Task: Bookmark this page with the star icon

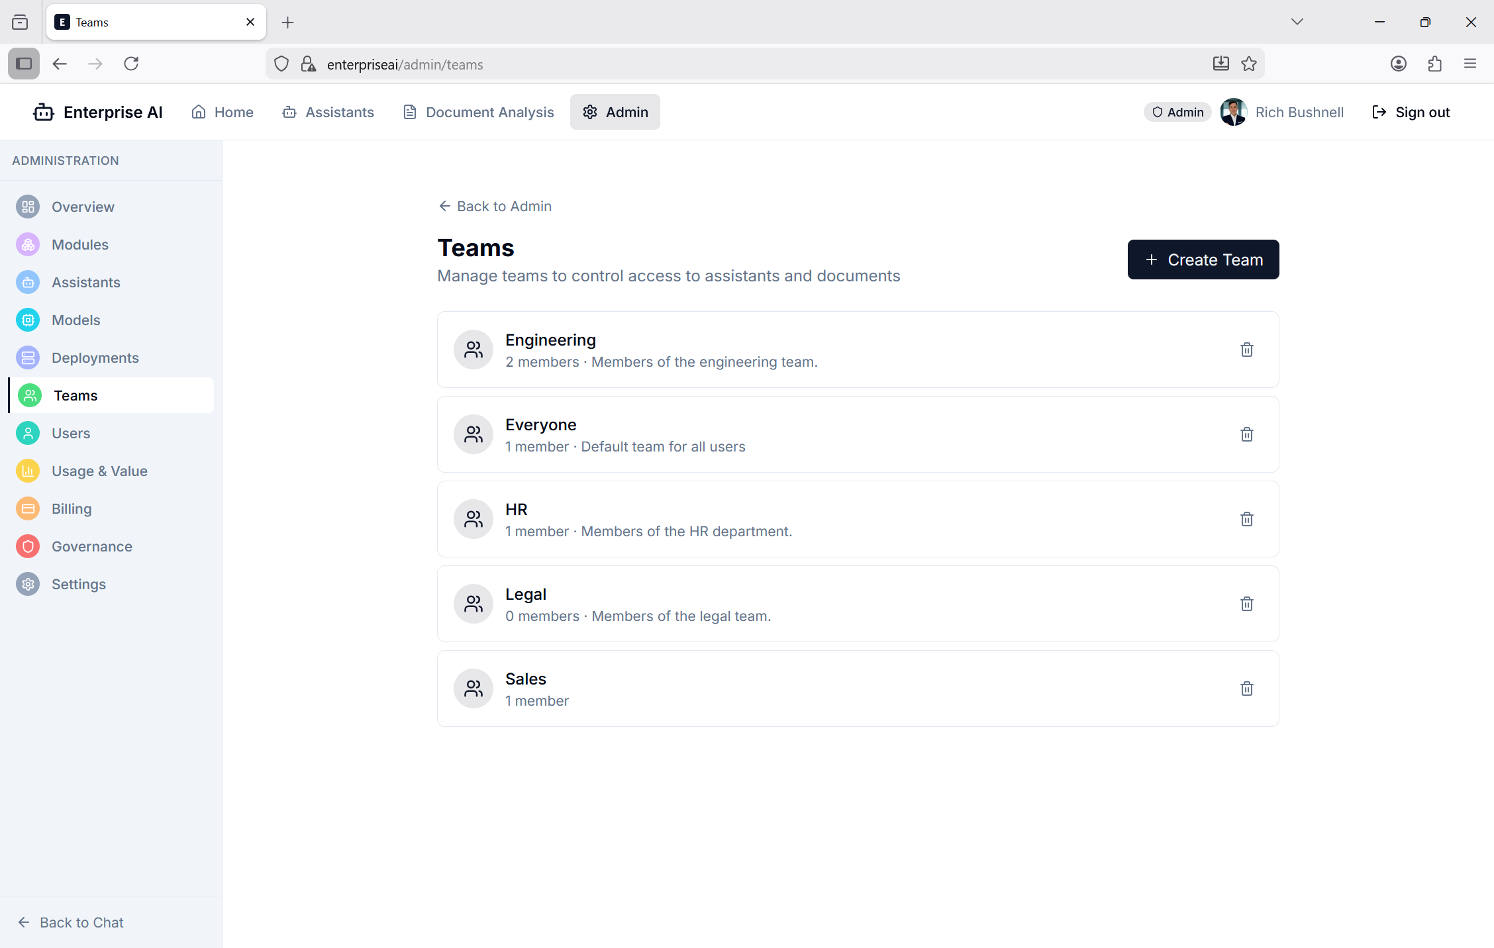Action: tap(1249, 64)
